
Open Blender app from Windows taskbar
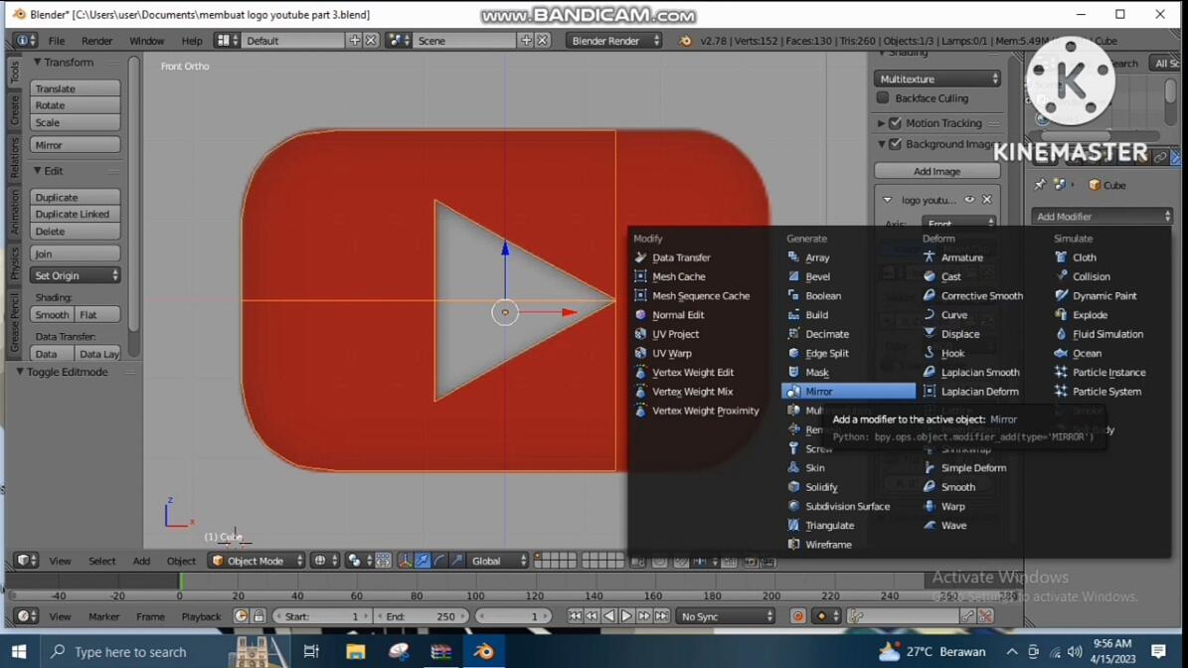pos(483,651)
